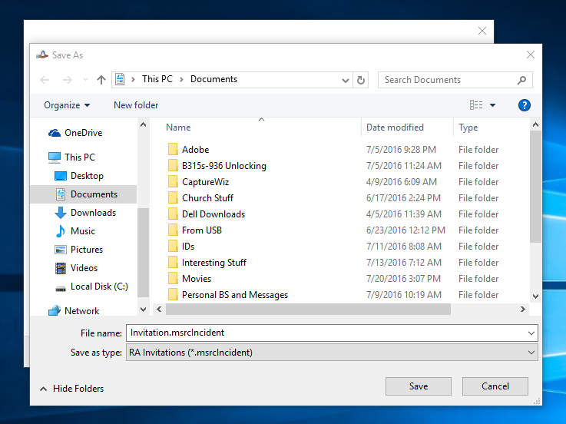Click the Music note icon
This screenshot has width=566, height=424.
[x=60, y=231]
